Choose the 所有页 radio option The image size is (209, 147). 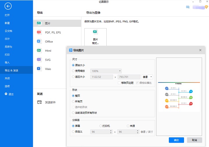73,101
